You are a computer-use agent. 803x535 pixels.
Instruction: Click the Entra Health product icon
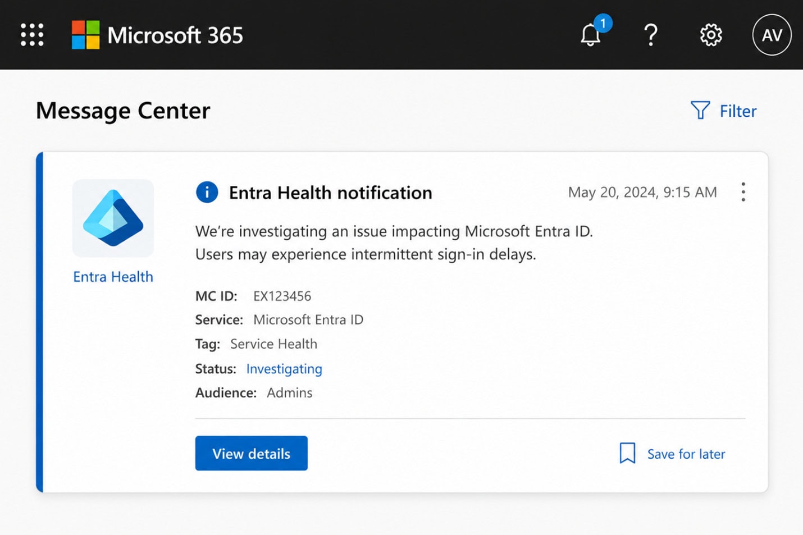(x=113, y=218)
